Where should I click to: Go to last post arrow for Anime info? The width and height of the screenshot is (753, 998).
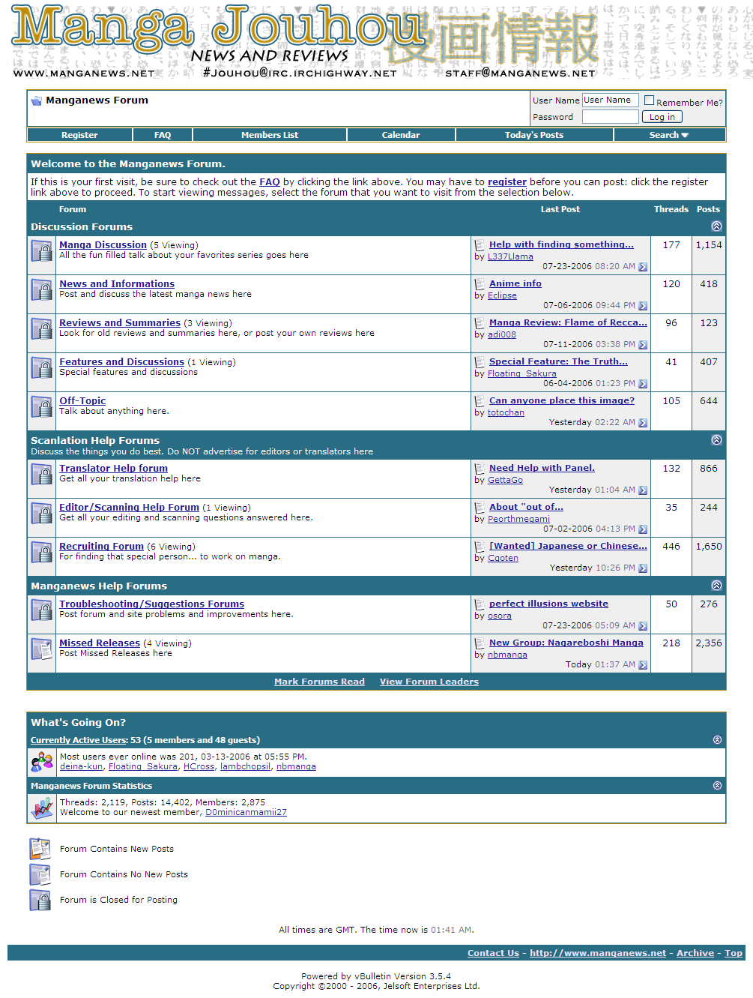pos(643,306)
